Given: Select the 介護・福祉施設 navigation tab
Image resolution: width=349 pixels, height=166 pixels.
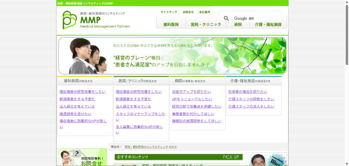Looking at the screenshot, I should 268,25.
